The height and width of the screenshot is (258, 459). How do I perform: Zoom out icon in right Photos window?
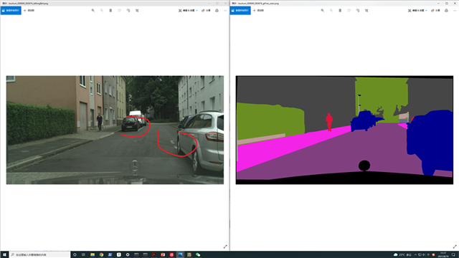[331, 11]
